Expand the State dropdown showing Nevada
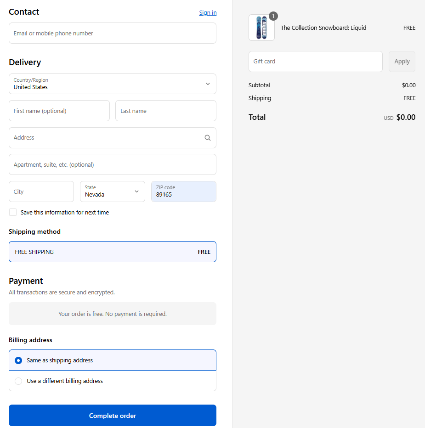 click(x=112, y=191)
